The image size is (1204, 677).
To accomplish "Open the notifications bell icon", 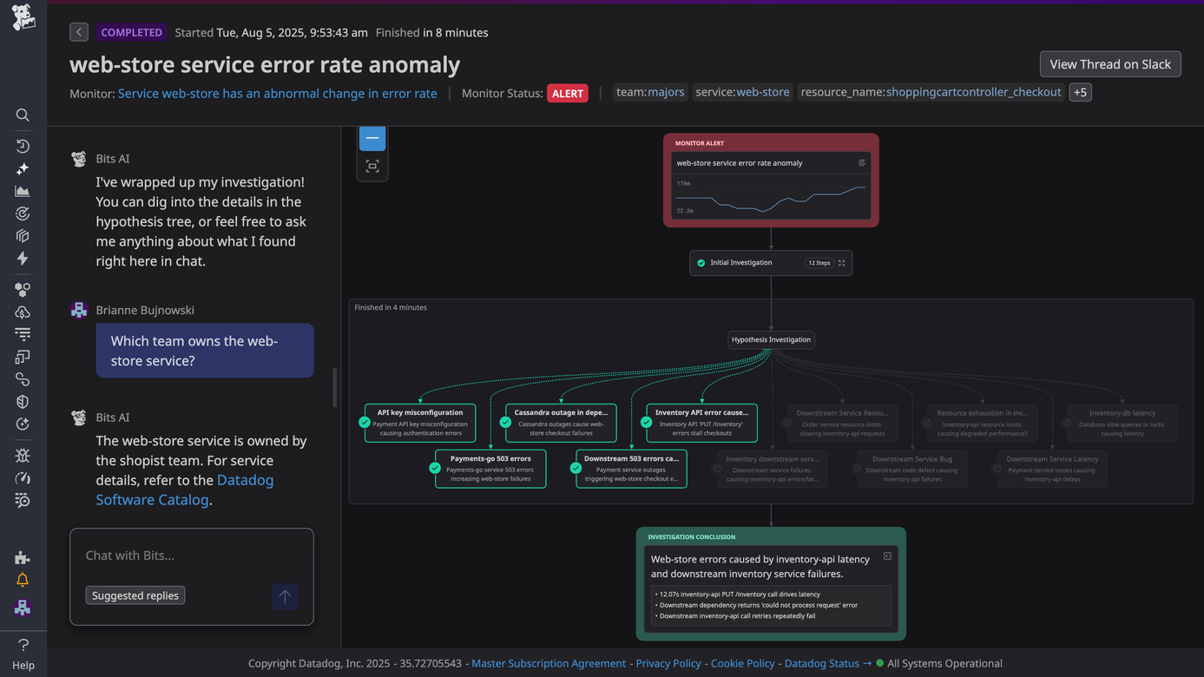I will click(x=23, y=580).
